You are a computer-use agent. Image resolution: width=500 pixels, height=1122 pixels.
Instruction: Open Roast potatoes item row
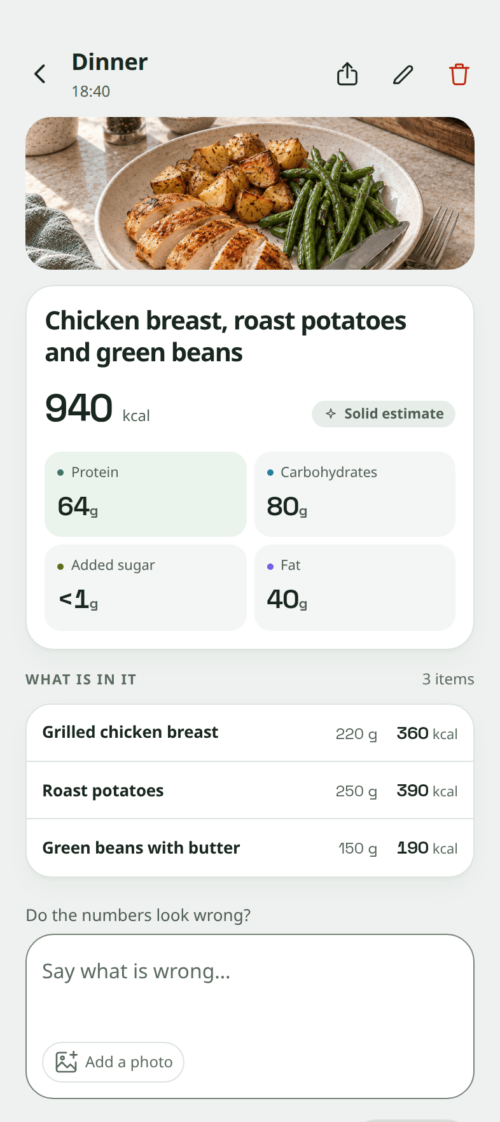(250, 790)
